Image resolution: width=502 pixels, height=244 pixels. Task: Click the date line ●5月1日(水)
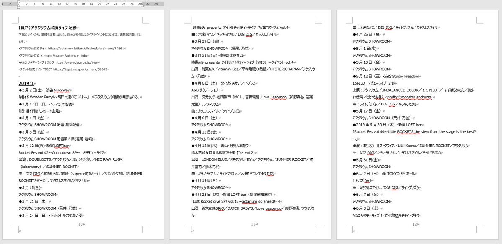[366, 48]
